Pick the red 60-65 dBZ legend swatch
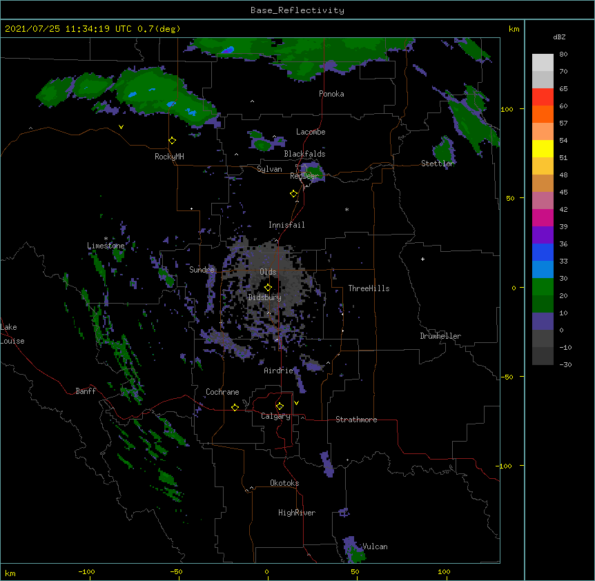The height and width of the screenshot is (581, 595). (543, 97)
